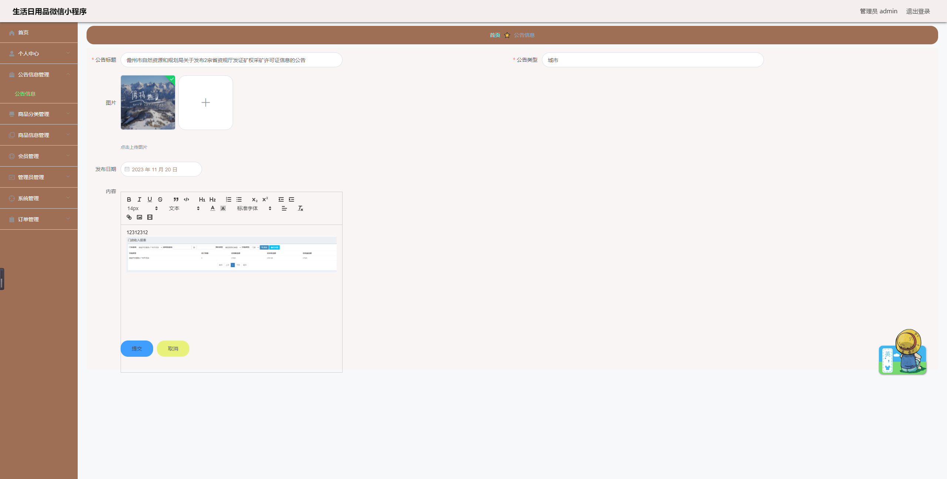Viewport: 947px width, 479px height.
Task: Expand the 订单管理 menu
Action: 39,219
